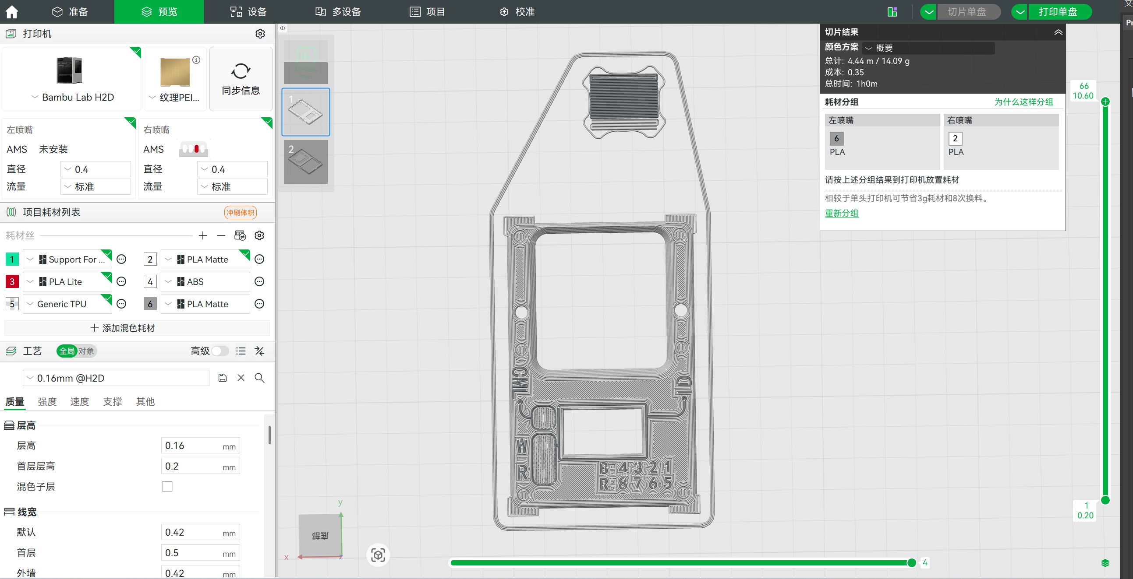The height and width of the screenshot is (579, 1133).
Task: Click the regroup link
Action: [841, 214]
